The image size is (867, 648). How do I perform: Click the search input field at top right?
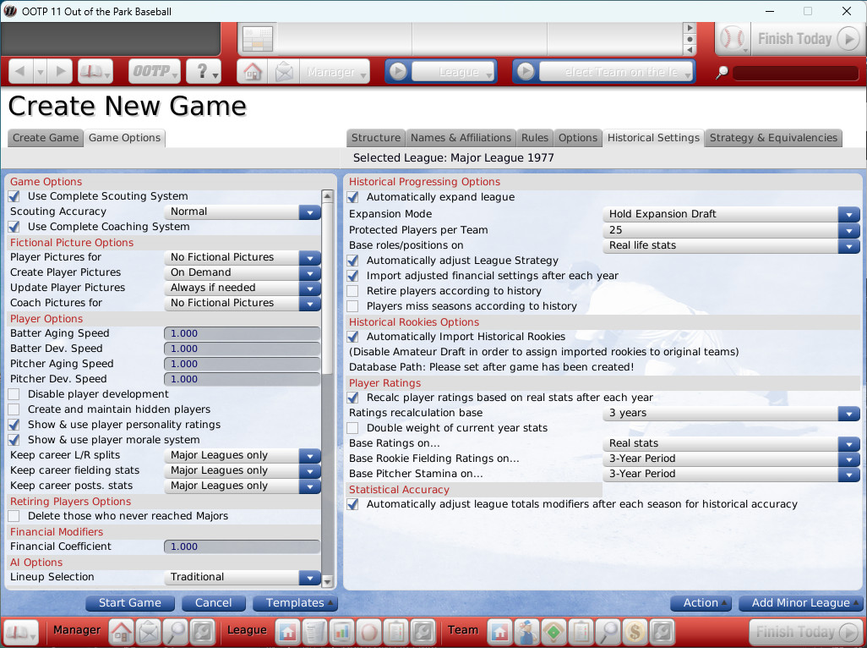796,73
